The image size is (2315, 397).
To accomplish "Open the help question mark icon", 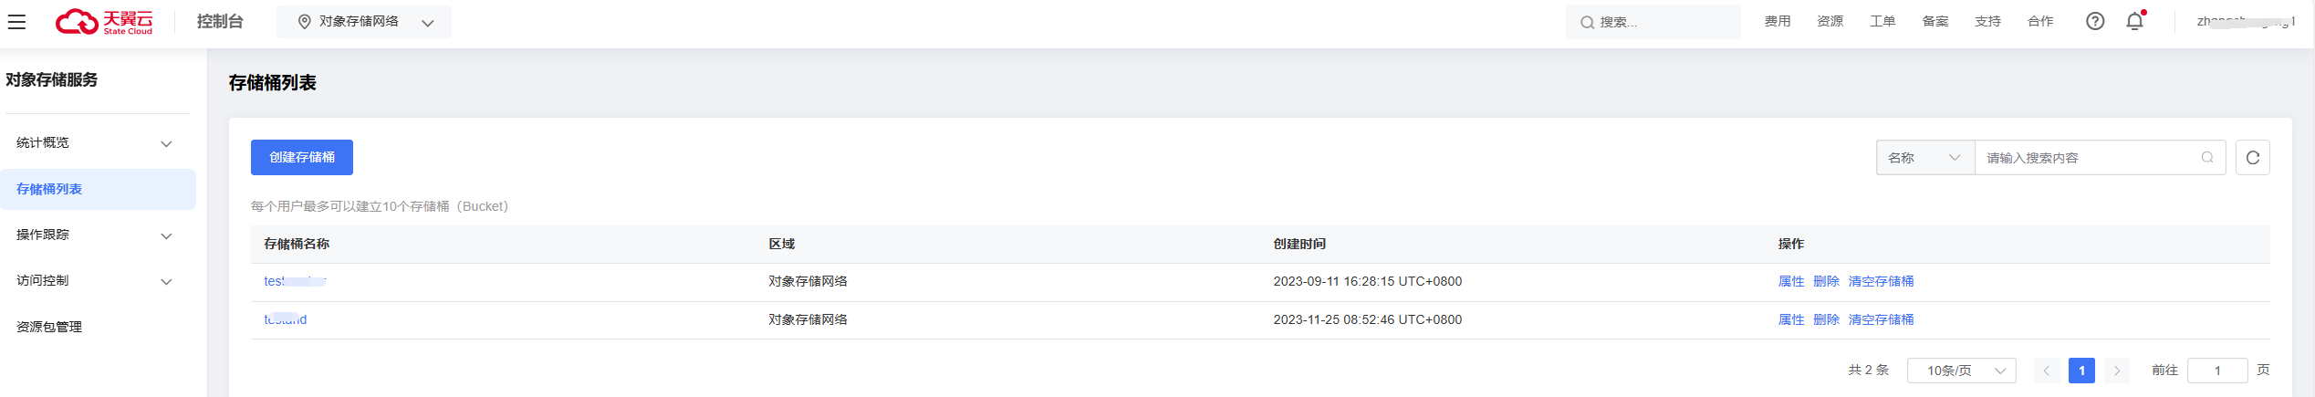I will click(2095, 21).
